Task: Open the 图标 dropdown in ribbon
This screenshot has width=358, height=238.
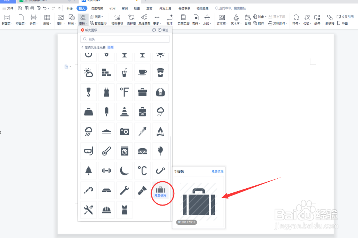Action: coord(83,20)
